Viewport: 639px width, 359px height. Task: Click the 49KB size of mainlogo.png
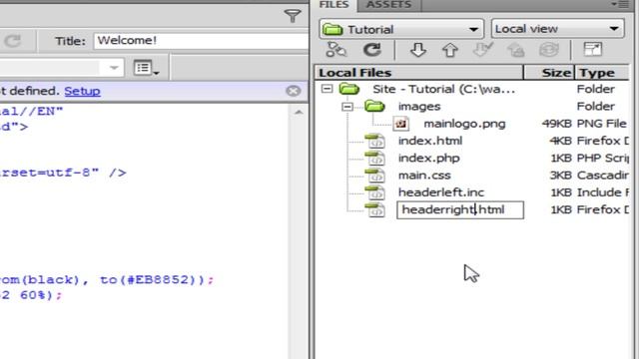click(557, 124)
